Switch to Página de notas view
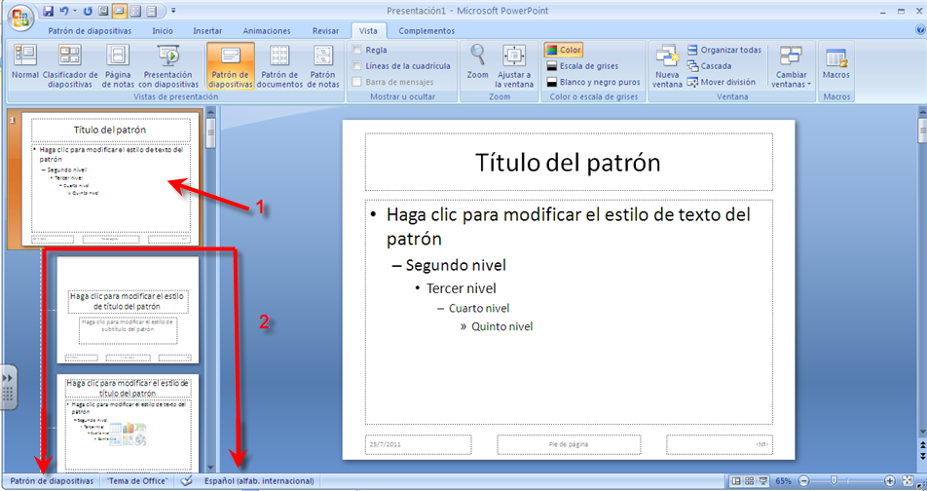The height and width of the screenshot is (491, 927). click(x=118, y=65)
